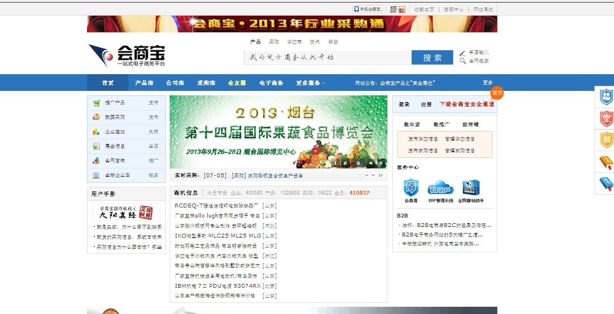Click the orange 官方 badge
This screenshot has width=614, height=314.
click(497, 93)
